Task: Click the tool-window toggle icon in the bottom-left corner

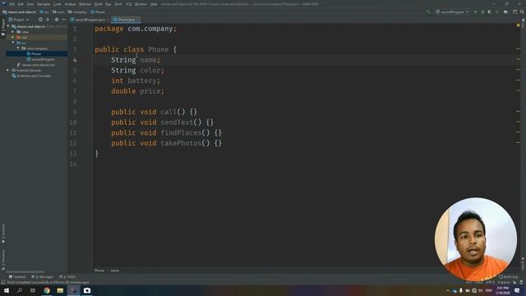Action: (3, 283)
